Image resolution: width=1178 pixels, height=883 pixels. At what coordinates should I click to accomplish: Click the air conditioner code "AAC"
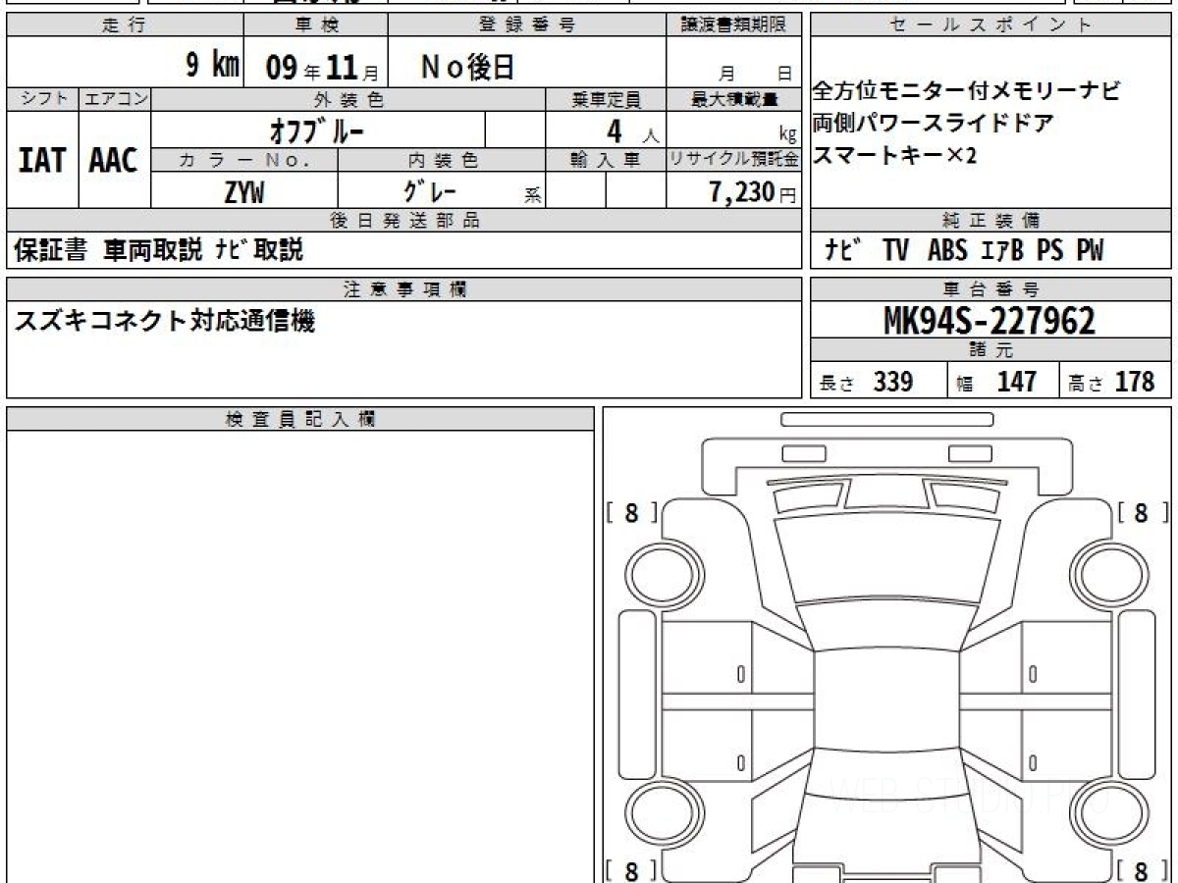click(x=114, y=159)
